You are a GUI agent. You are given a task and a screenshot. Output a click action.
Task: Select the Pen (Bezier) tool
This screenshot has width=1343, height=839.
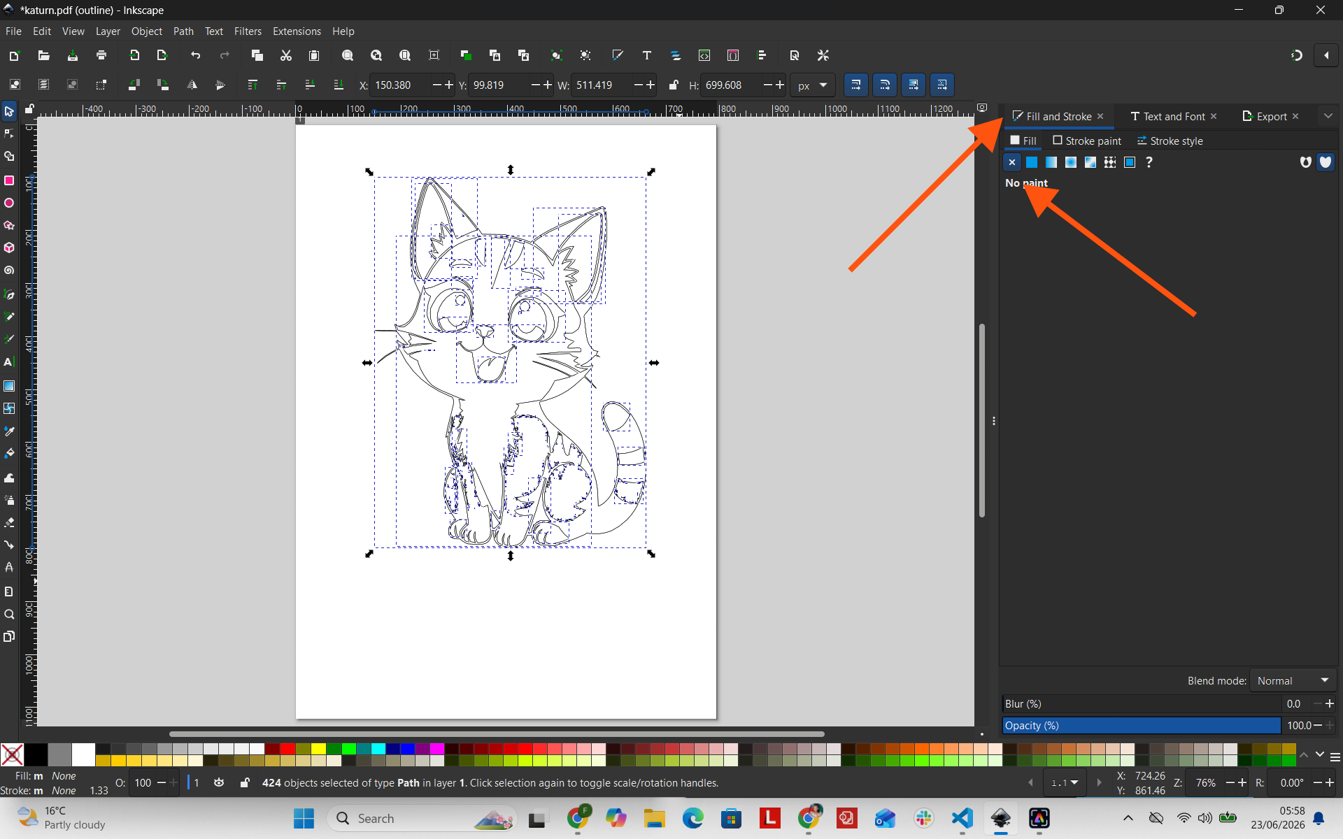click(9, 294)
